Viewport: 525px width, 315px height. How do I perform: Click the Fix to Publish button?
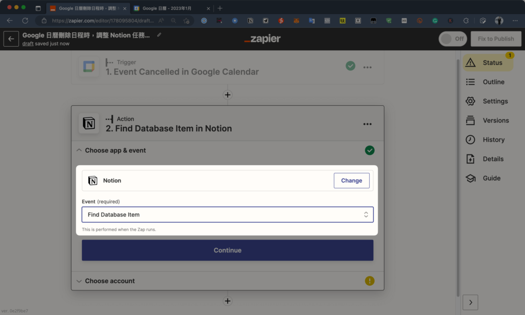(x=496, y=39)
